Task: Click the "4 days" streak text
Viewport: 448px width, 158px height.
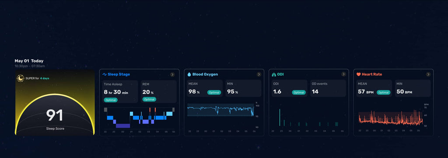Action: click(45, 78)
